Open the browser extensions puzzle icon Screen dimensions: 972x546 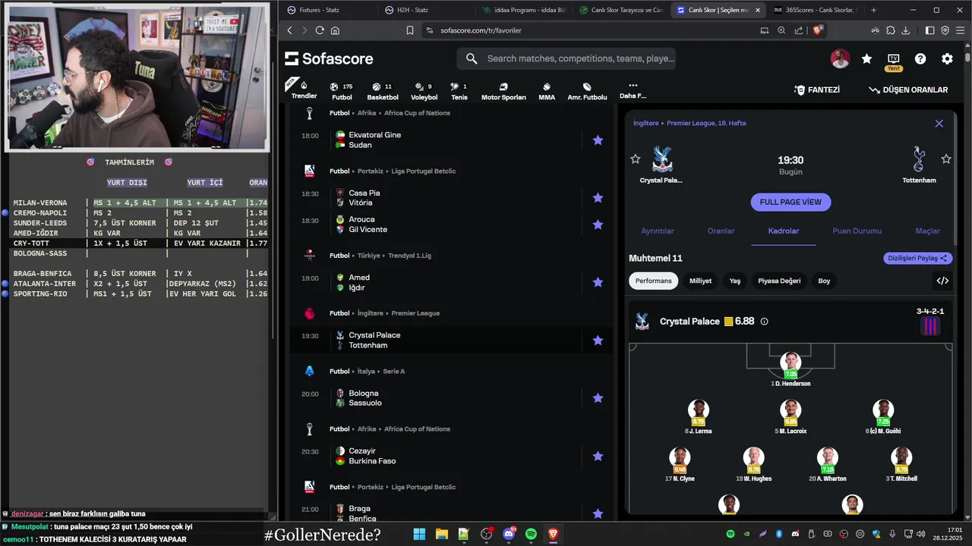pos(891,30)
